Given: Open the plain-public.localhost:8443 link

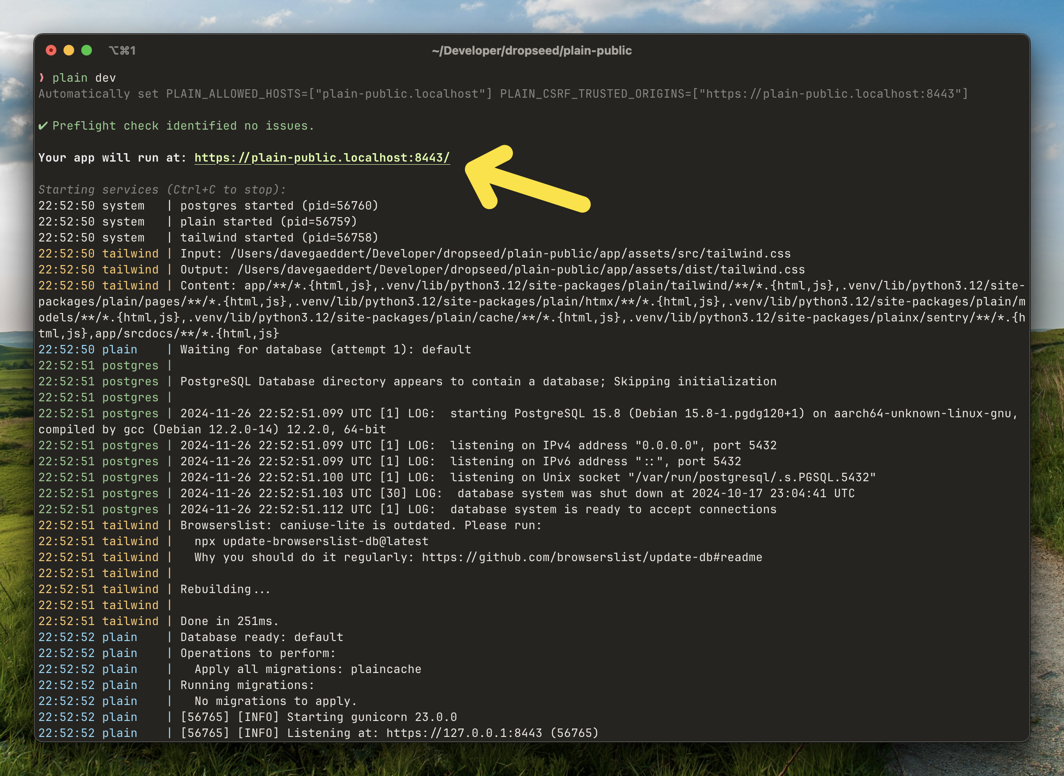Looking at the screenshot, I should [x=322, y=158].
